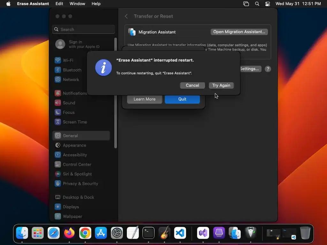Click the Search field in System Settings sidebar

(83, 29)
